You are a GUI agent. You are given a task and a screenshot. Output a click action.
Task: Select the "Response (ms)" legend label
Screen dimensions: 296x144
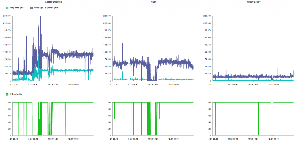tap(17, 8)
